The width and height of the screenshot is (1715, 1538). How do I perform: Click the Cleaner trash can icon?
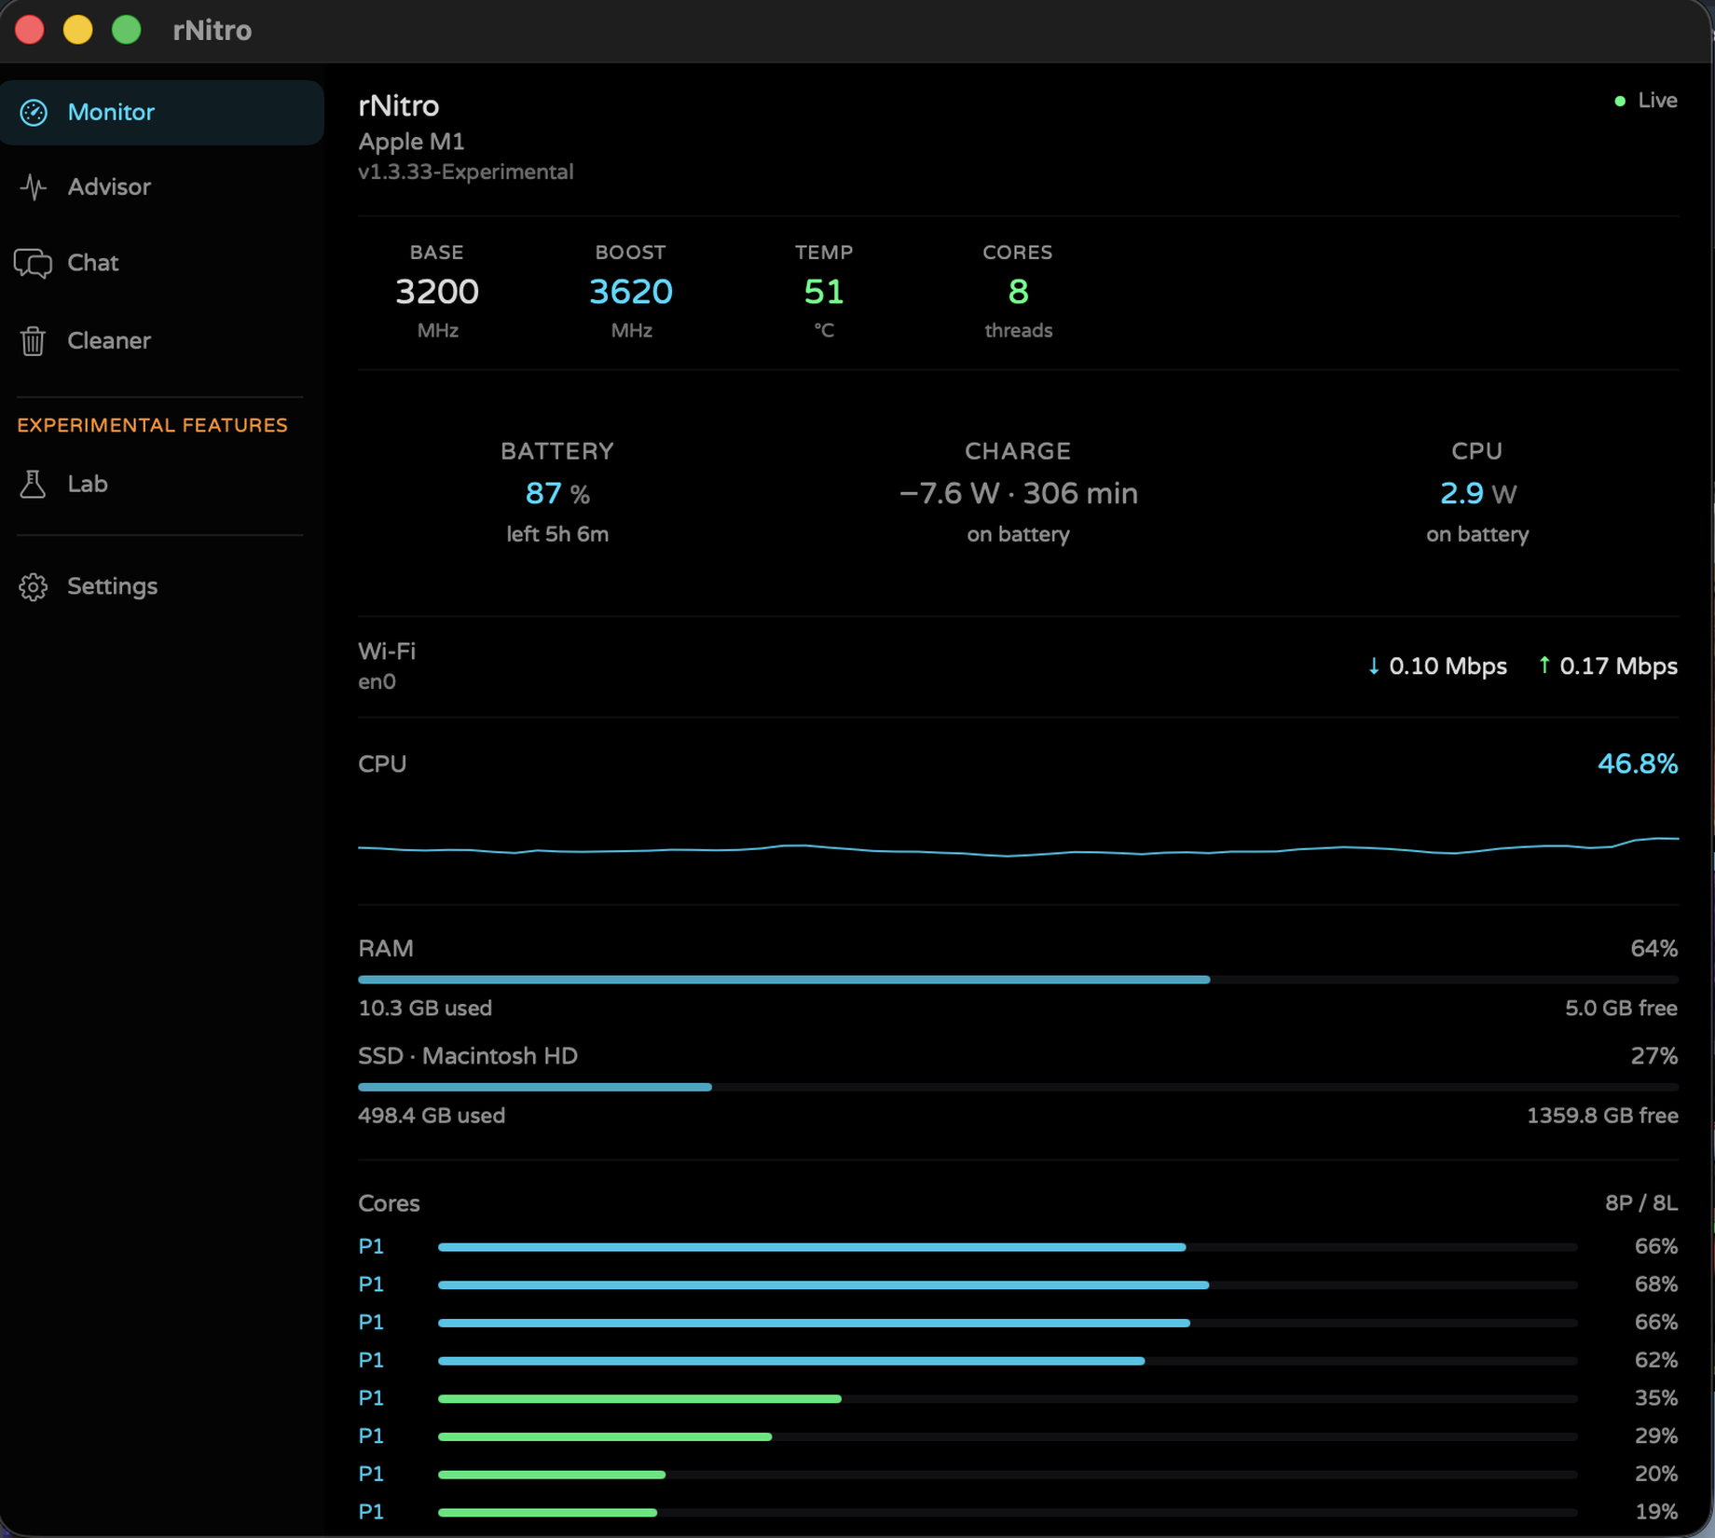point(34,341)
